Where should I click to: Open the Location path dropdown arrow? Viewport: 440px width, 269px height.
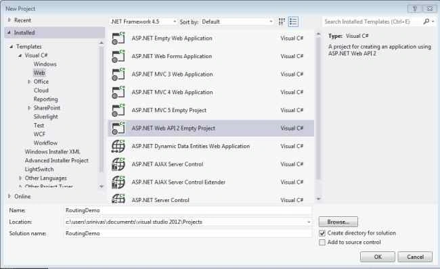309,222
